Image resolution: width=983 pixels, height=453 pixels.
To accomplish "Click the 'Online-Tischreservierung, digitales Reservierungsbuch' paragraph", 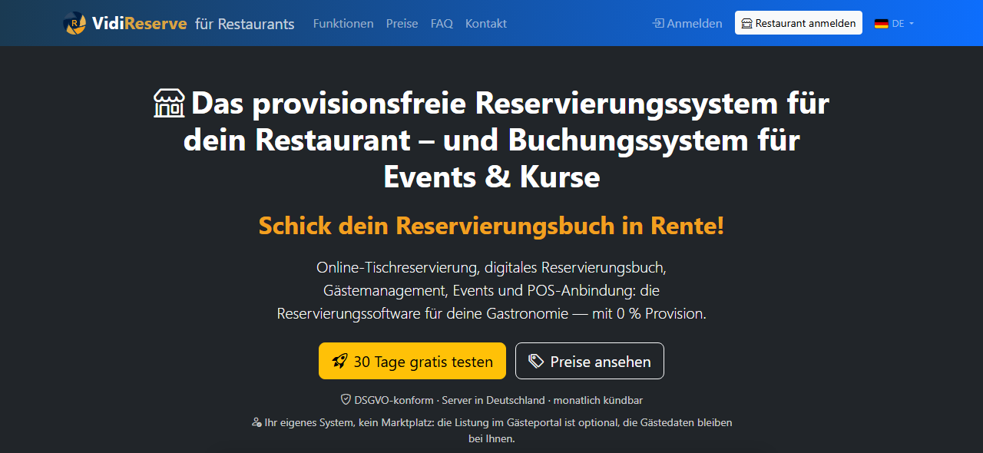I will click(491, 291).
